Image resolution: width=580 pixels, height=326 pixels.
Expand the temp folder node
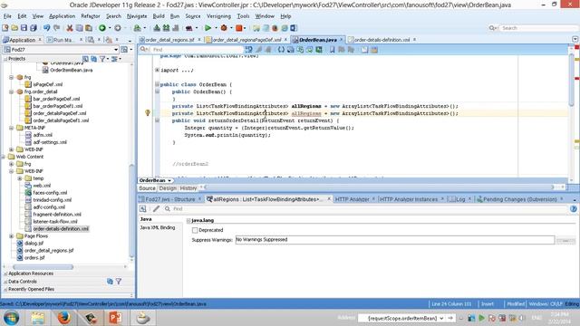click(20, 178)
